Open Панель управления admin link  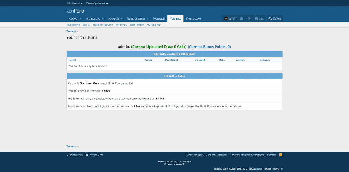[97, 3]
